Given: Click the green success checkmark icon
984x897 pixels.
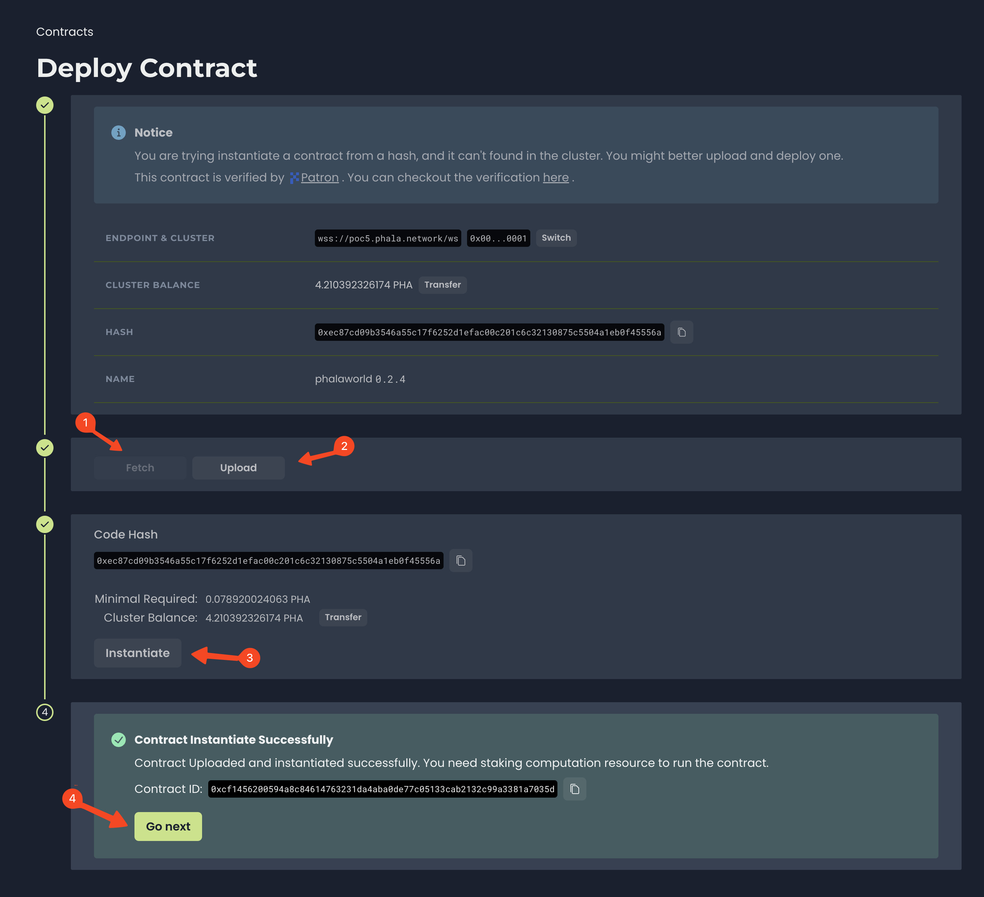Looking at the screenshot, I should (119, 740).
